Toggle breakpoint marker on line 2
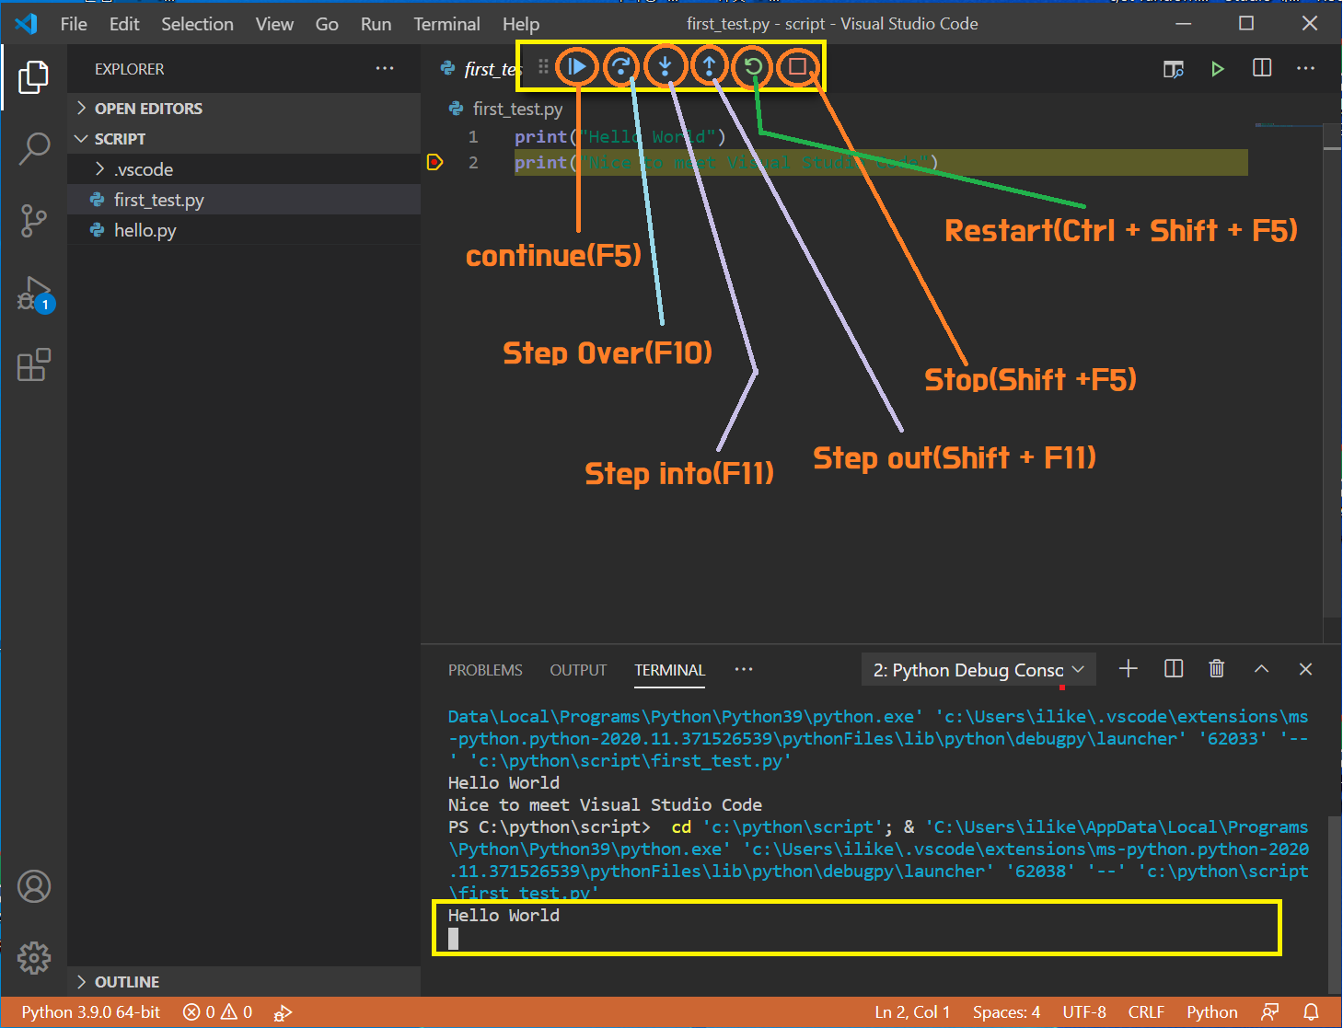Image resolution: width=1343 pixels, height=1028 pixels. [x=435, y=163]
